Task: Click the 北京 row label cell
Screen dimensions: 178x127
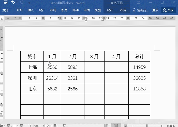Action: tap(32, 89)
